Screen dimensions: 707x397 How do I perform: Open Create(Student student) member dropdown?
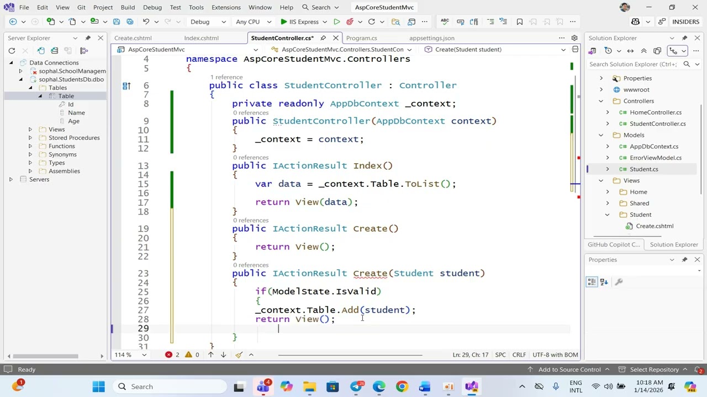click(x=495, y=50)
